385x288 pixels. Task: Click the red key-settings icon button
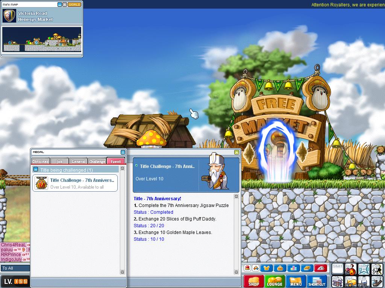[320, 268]
